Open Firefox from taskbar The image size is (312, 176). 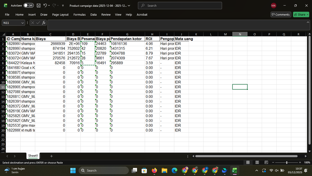tap(154, 170)
